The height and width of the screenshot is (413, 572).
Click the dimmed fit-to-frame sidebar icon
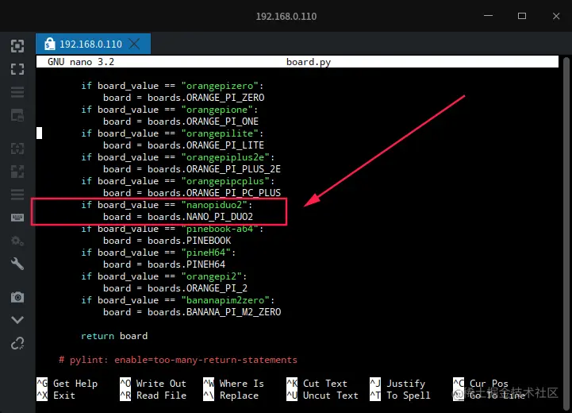click(x=17, y=149)
